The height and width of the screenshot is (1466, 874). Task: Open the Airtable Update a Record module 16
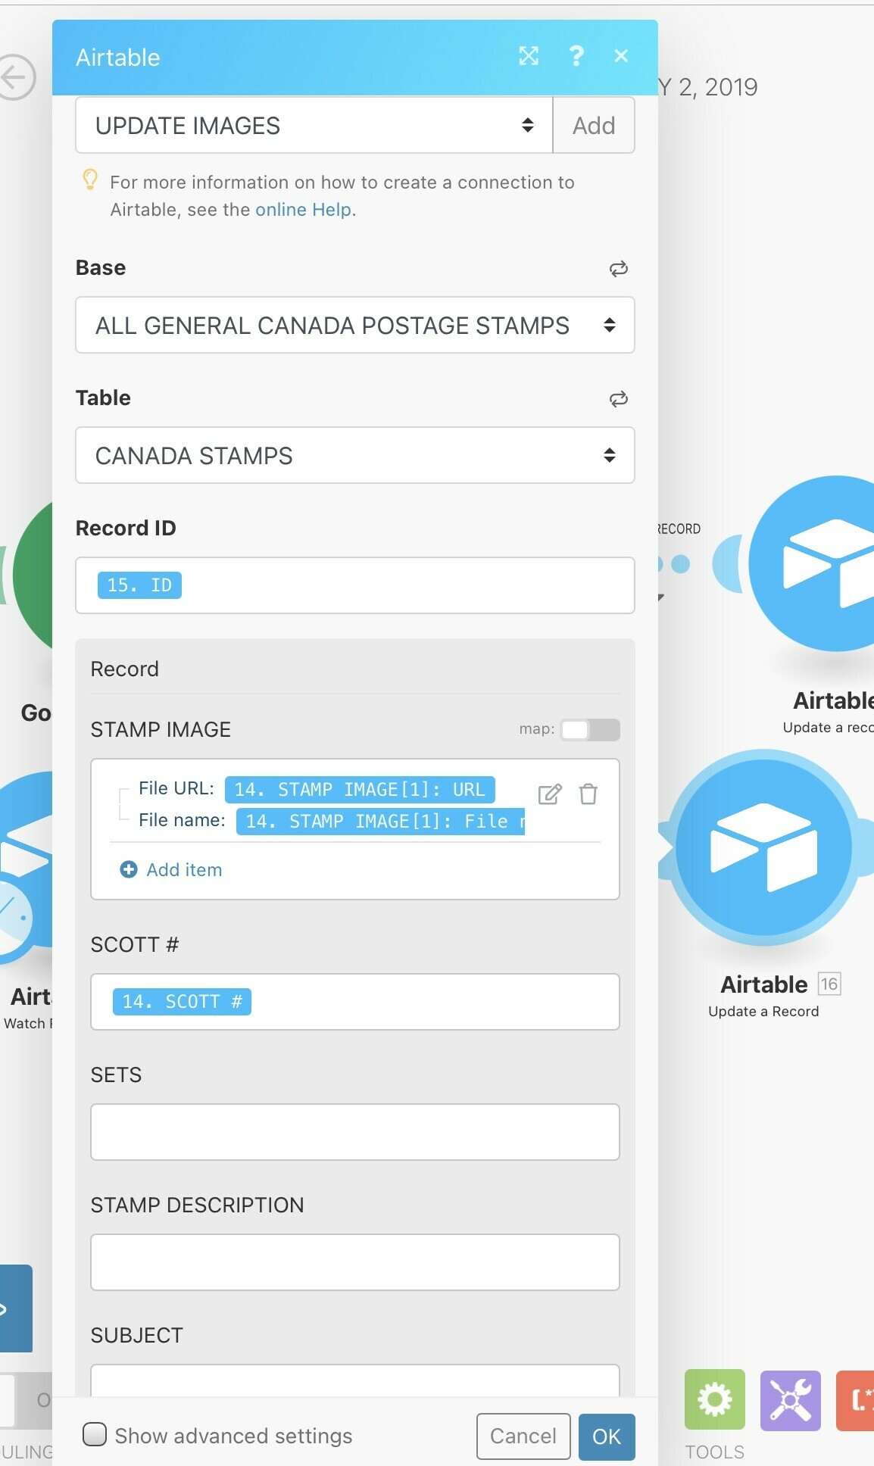pyautogui.click(x=763, y=847)
